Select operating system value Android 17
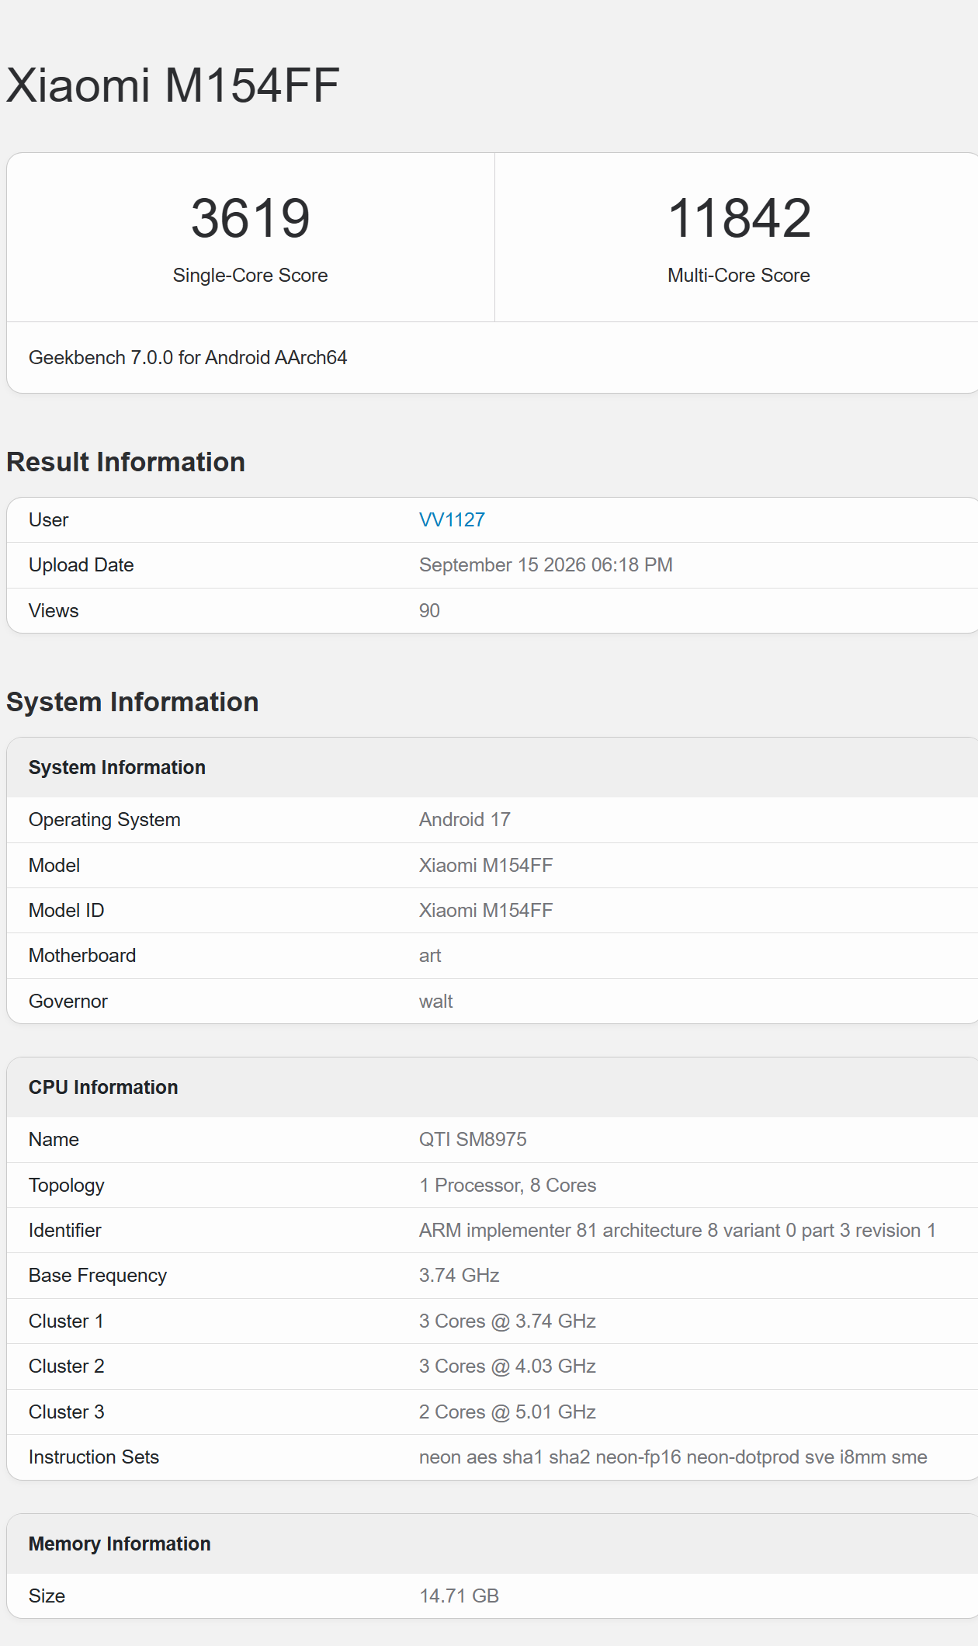Screen dimensions: 978x1646 point(465,819)
